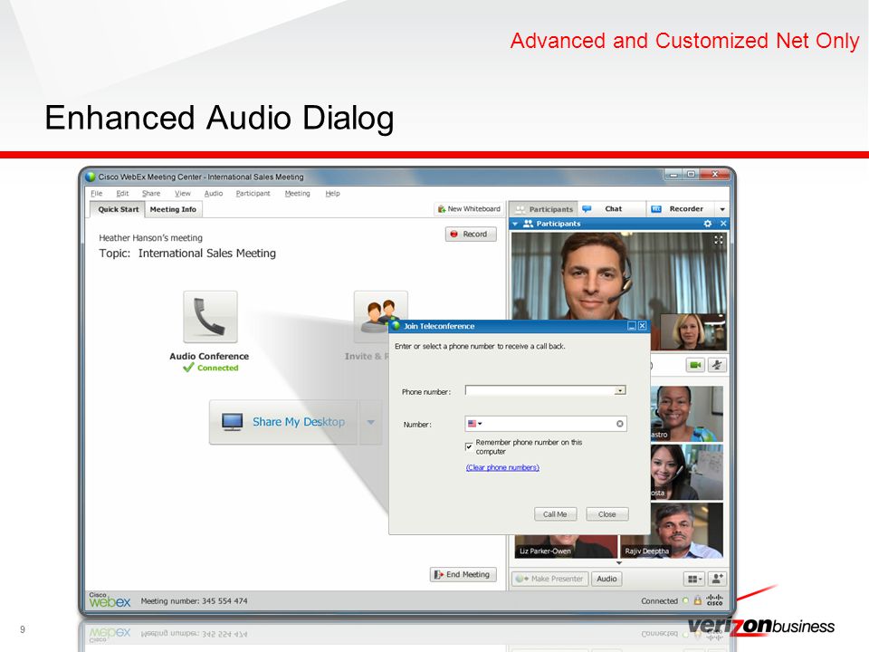869x652 pixels.
Task: Expand the participant list arrow below thumbnails
Action: pyautogui.click(x=619, y=562)
